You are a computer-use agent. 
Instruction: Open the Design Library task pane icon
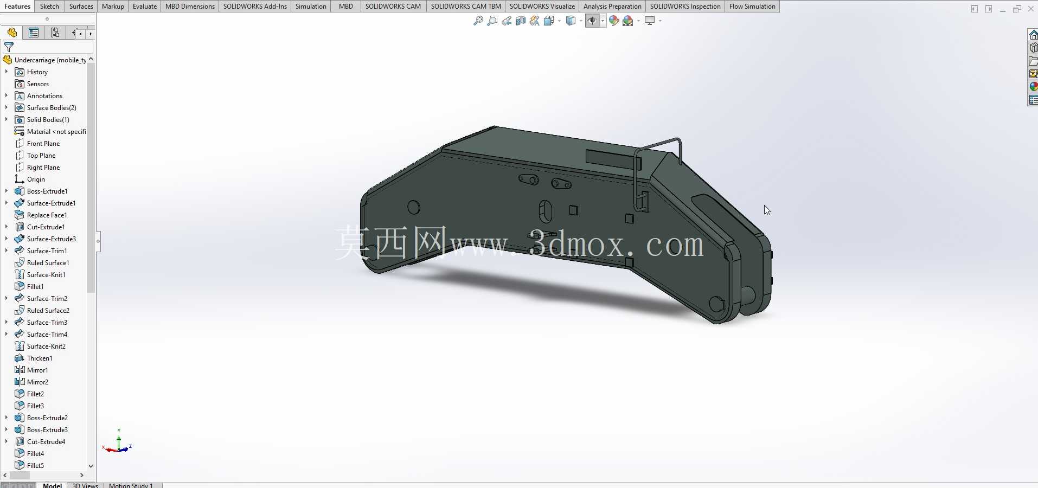pos(1033,48)
